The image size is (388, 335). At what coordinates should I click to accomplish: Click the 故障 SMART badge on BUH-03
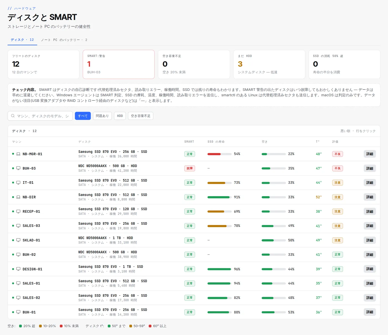pos(190,168)
